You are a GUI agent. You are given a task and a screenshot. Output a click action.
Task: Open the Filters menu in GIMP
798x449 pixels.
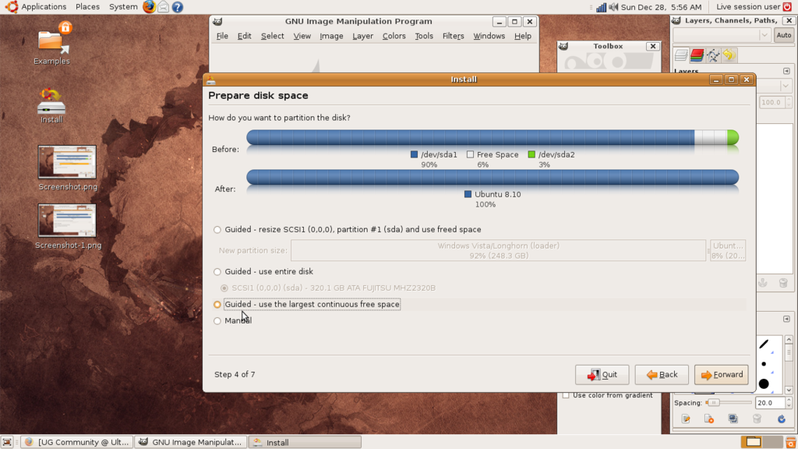453,36
